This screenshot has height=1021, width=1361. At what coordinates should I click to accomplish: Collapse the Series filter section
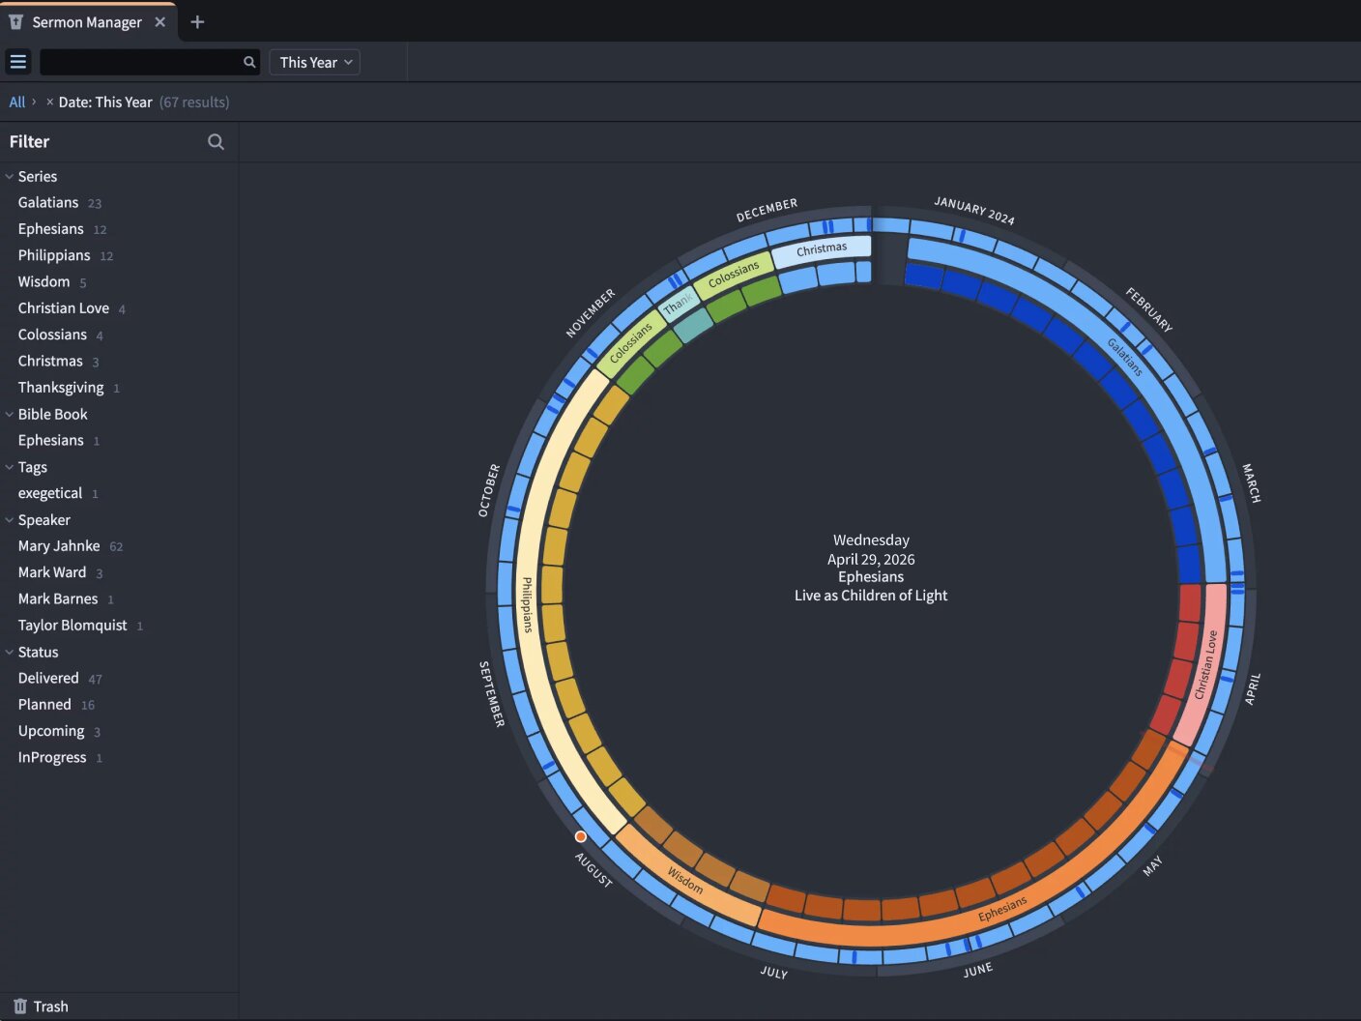pos(10,176)
